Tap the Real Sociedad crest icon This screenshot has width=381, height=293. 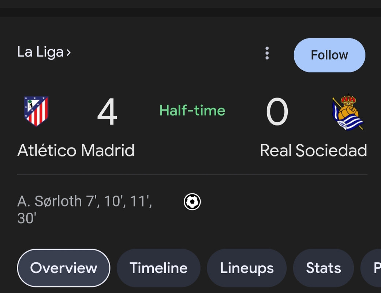(x=348, y=112)
